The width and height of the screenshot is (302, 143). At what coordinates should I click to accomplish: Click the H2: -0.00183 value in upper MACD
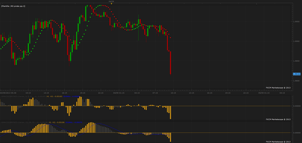point(56,96)
